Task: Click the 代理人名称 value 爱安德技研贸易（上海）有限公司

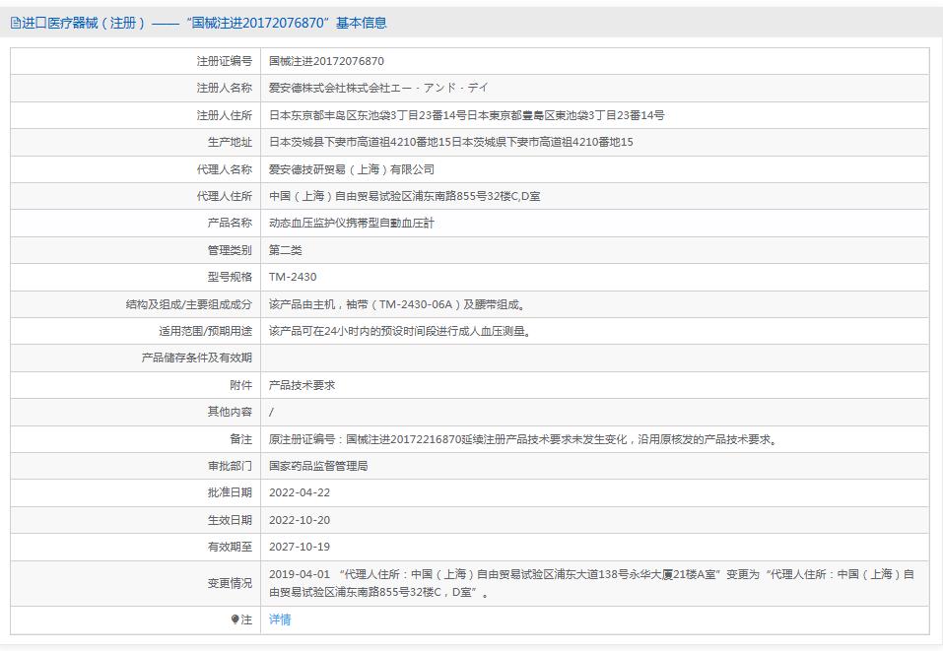Action: [x=350, y=168]
